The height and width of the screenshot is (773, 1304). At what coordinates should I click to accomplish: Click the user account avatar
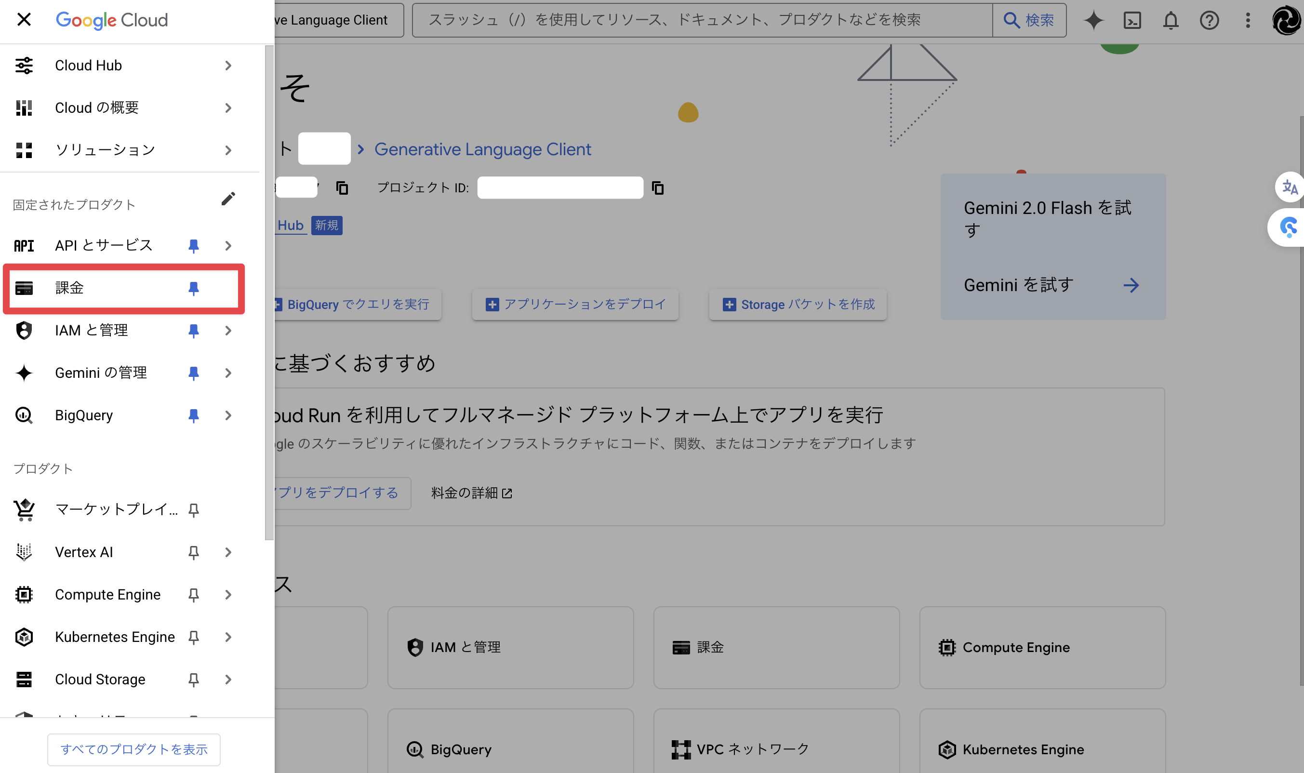coord(1286,20)
